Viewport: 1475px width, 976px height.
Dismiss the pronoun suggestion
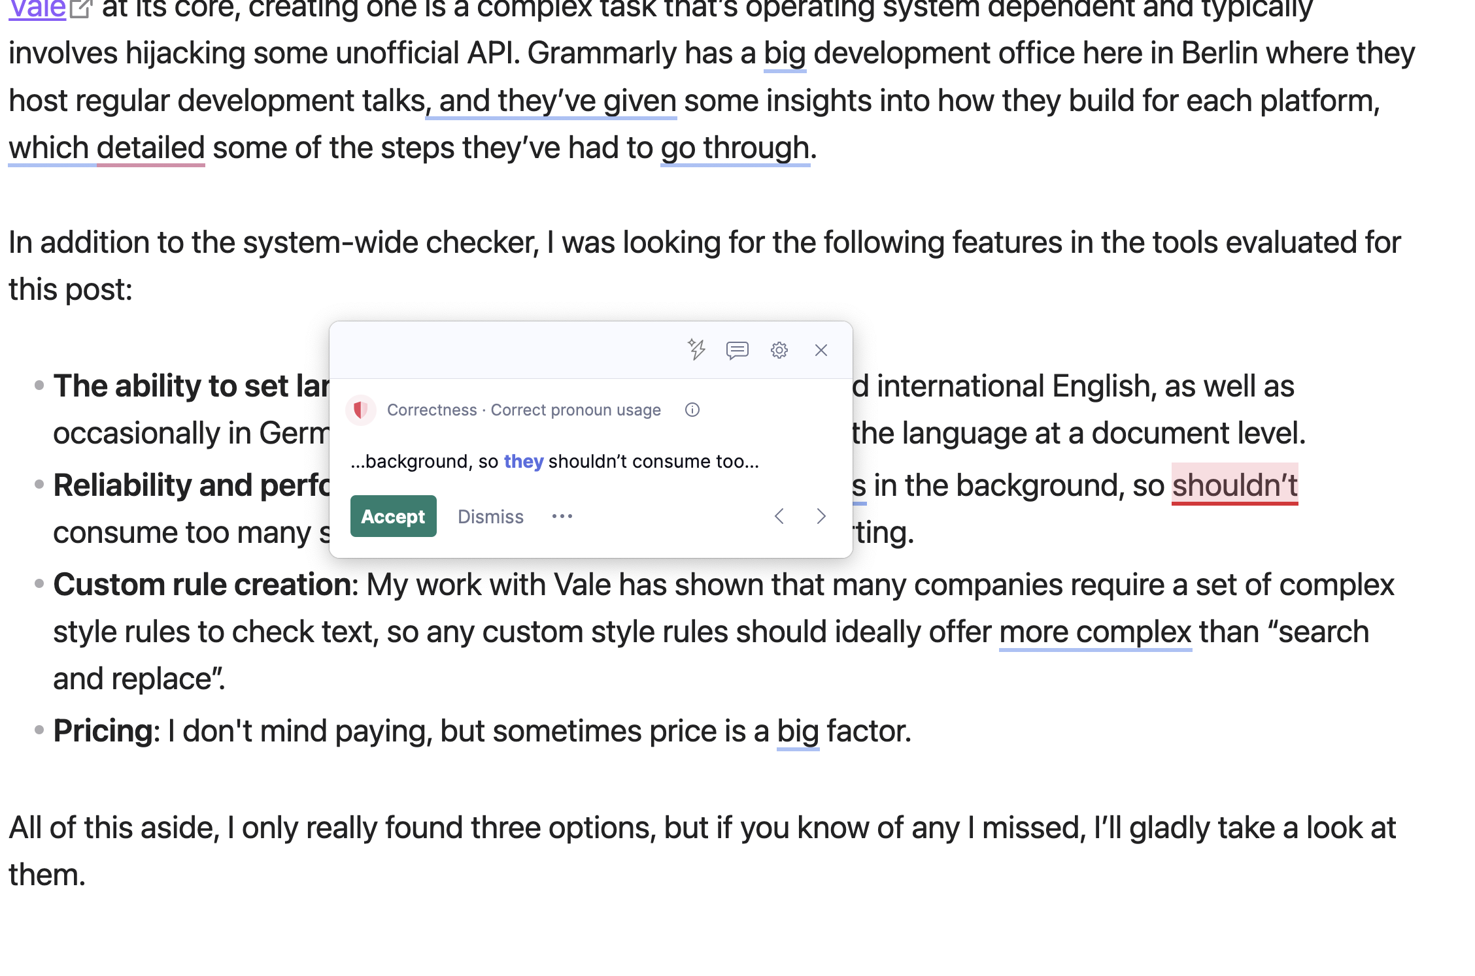[x=490, y=516]
